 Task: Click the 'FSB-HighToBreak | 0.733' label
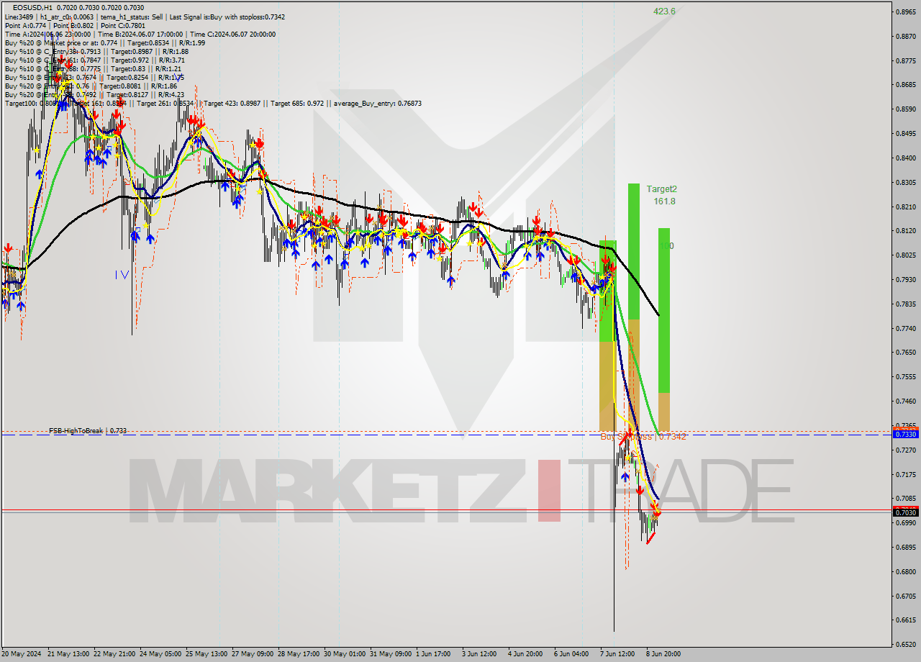coord(88,430)
